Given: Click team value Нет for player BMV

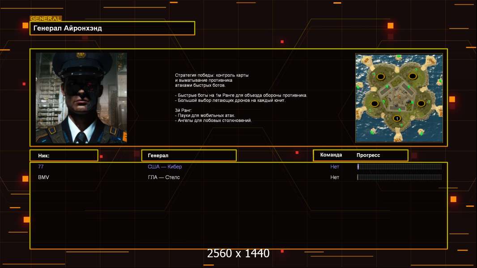Looking at the screenshot, I should (335, 177).
